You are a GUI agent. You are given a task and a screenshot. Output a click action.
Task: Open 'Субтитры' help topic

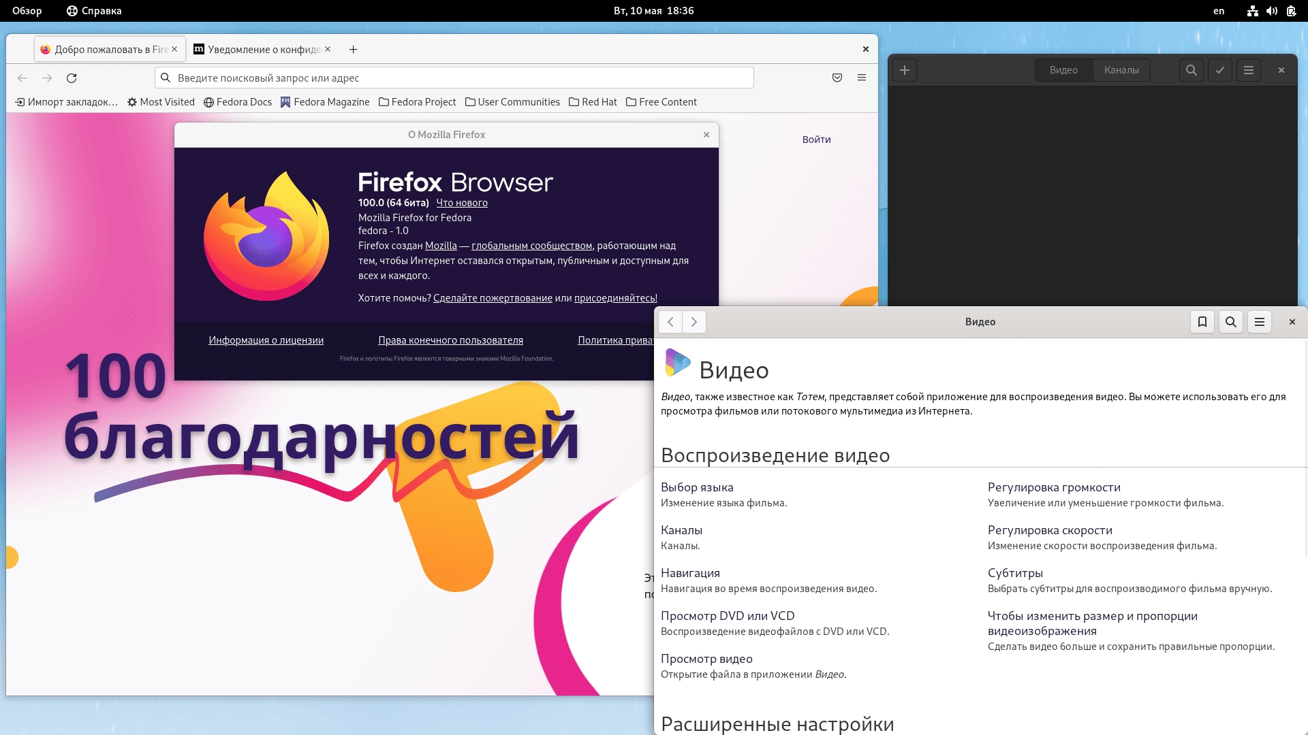click(x=1015, y=573)
